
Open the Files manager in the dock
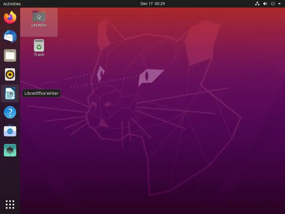tap(10, 55)
